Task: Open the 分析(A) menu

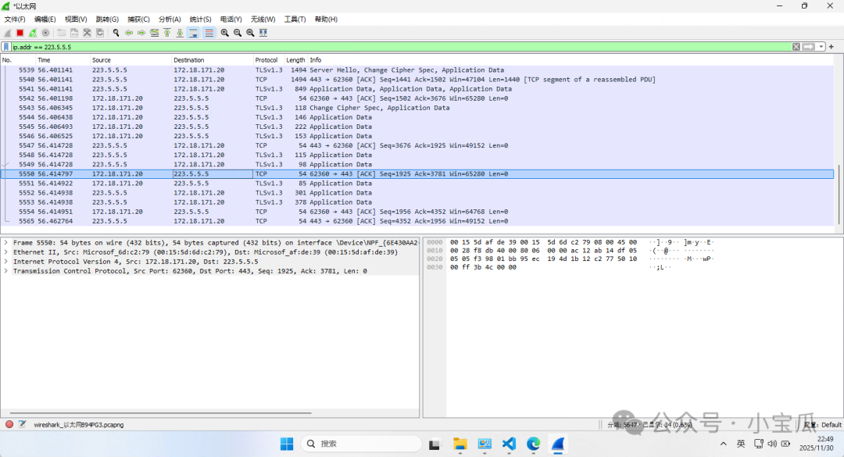Action: [x=170, y=19]
